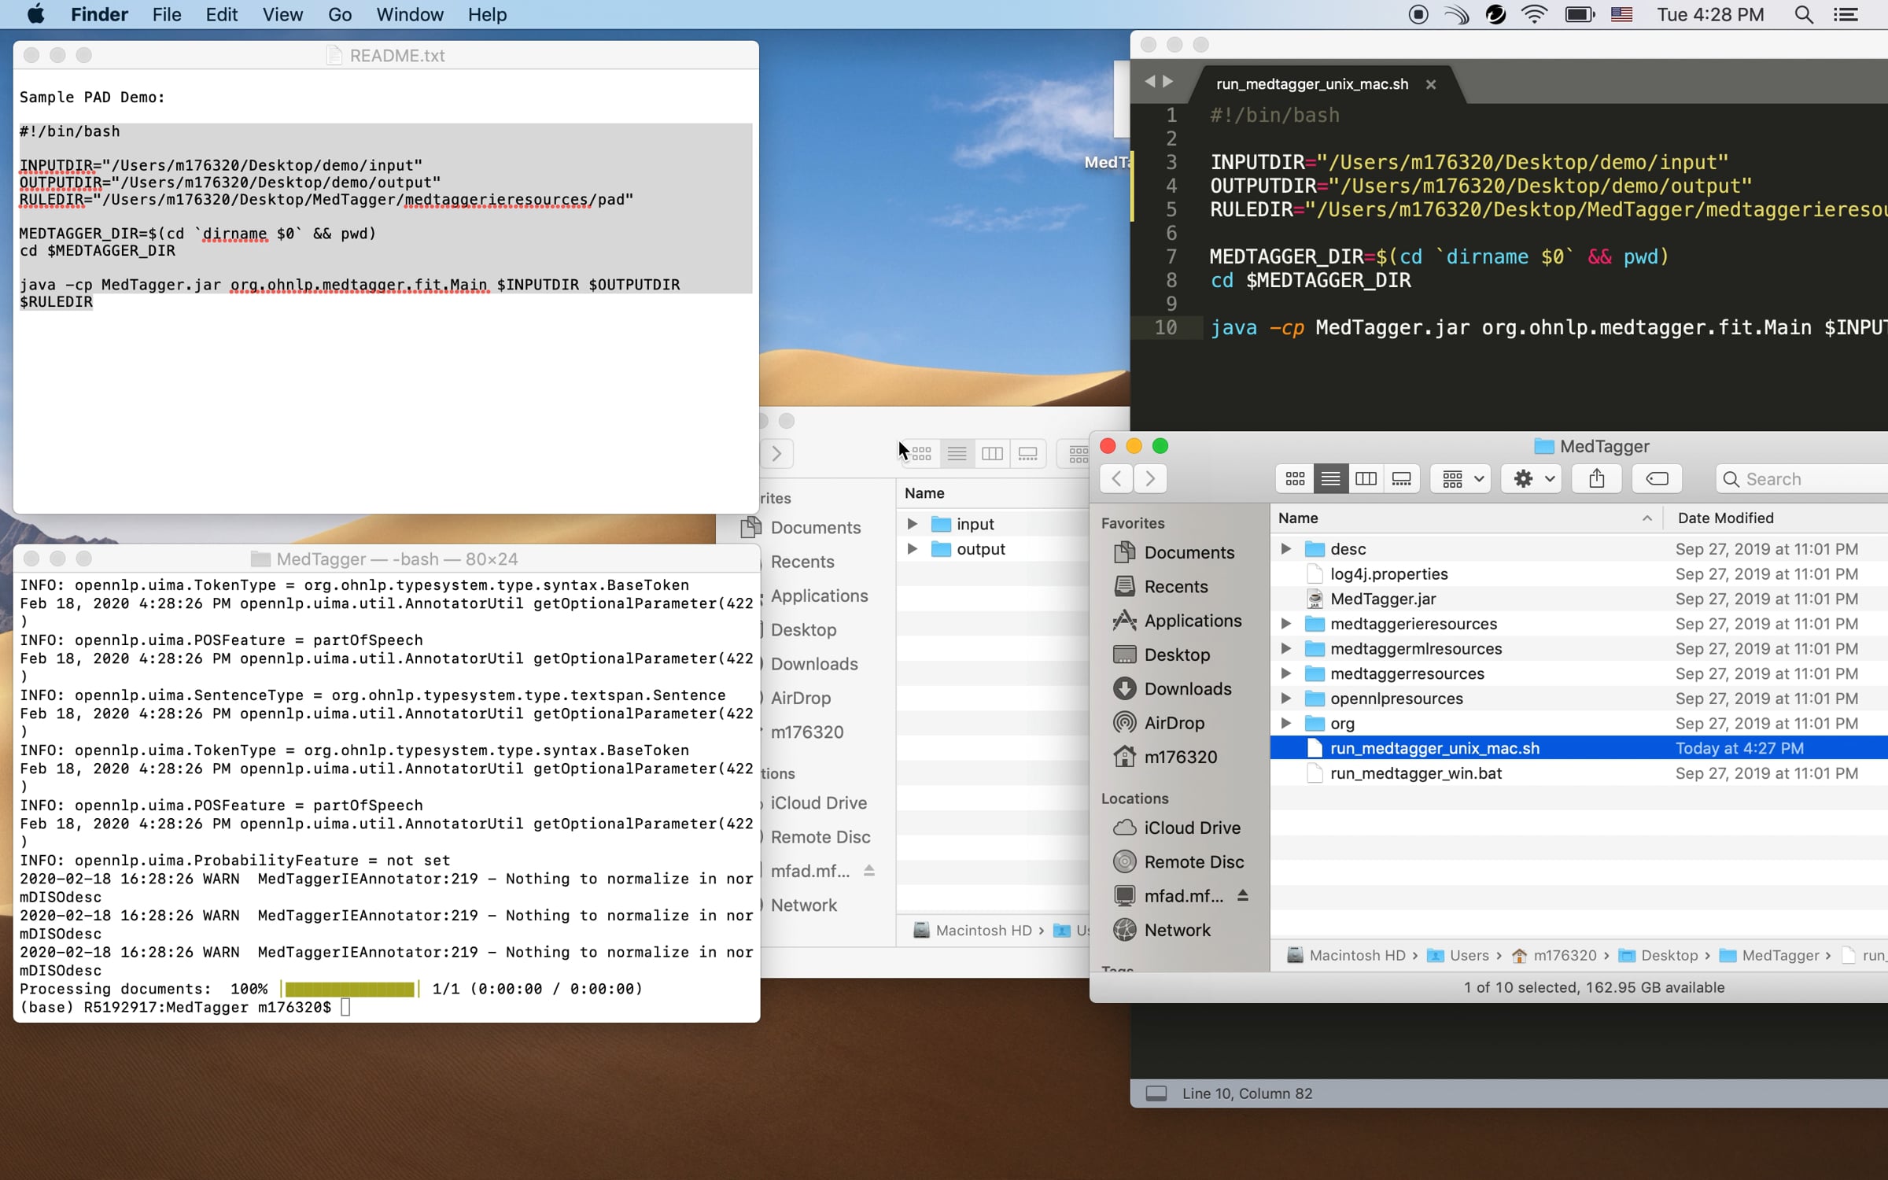The height and width of the screenshot is (1180, 1888).
Task: Switch MedTagger window to icon view
Action: click(x=1295, y=478)
